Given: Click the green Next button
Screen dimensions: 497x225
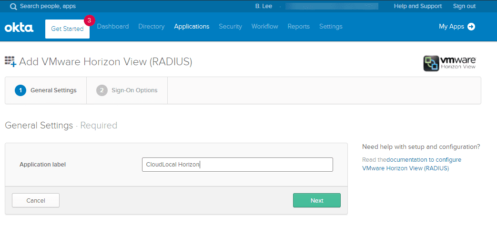Looking at the screenshot, I should (317, 200).
